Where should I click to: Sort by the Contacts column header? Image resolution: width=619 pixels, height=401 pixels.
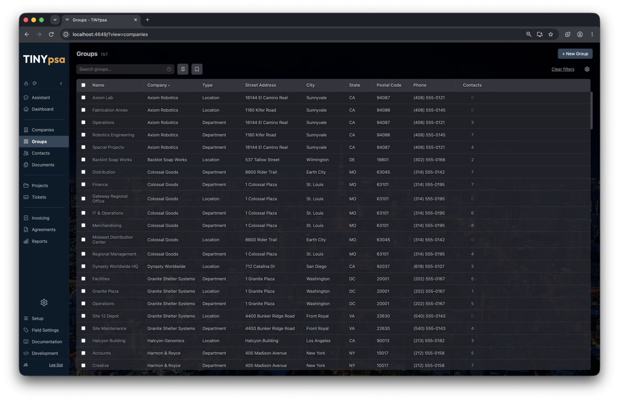(x=472, y=85)
